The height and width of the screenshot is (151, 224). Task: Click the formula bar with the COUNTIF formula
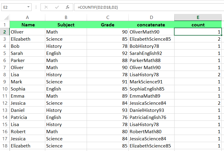pyautogui.click(x=149, y=7)
